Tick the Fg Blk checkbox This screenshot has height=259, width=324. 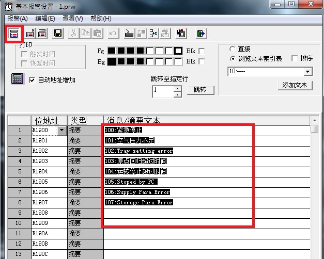coord(202,51)
